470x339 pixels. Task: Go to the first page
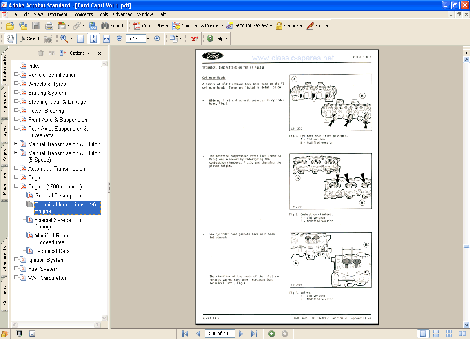pos(185,333)
